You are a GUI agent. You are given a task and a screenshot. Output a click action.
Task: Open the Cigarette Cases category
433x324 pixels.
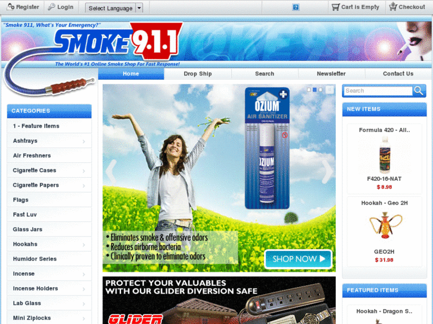coord(49,170)
